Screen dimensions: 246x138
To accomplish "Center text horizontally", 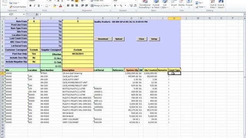I will tap(72, 5).
